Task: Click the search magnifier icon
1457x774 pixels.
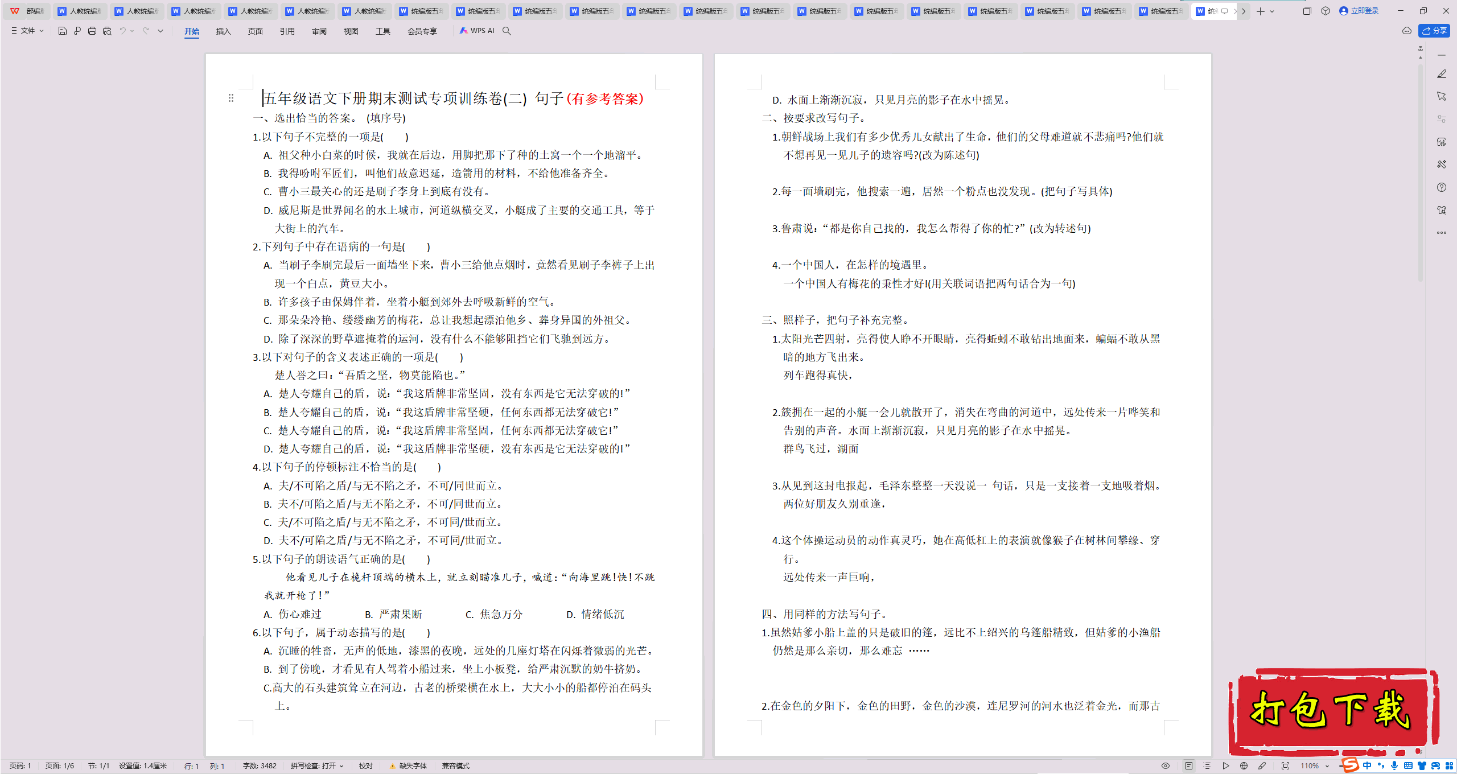Action: (x=507, y=31)
